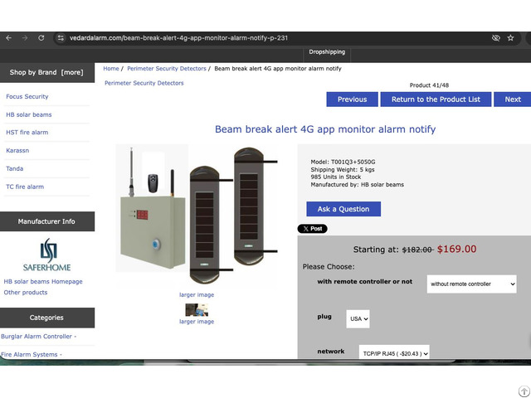Viewport: 531px width, 398px height.
Task: Click the 985 Units in Stock text
Action: (335, 177)
